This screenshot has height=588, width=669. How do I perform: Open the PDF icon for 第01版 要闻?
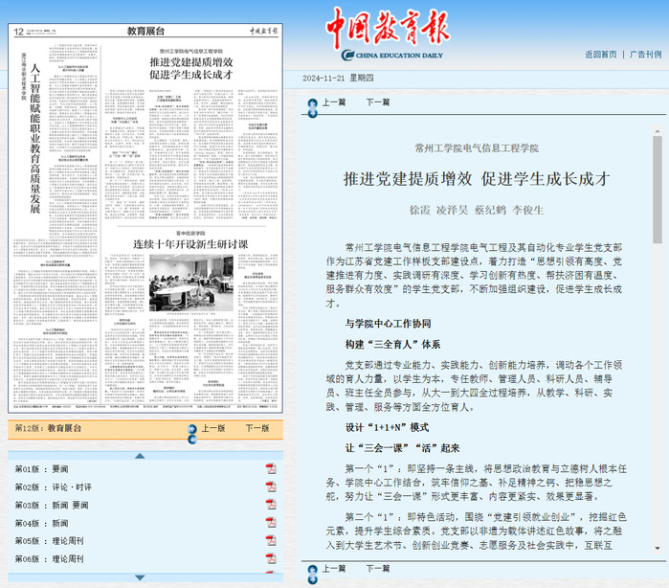point(271,469)
